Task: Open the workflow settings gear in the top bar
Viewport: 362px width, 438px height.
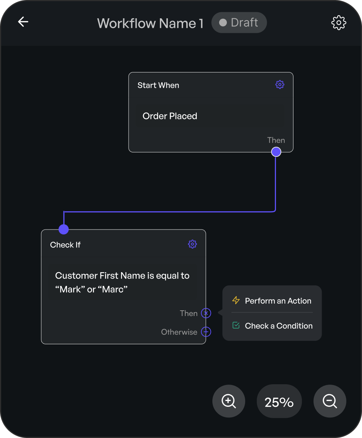Action: coord(339,22)
